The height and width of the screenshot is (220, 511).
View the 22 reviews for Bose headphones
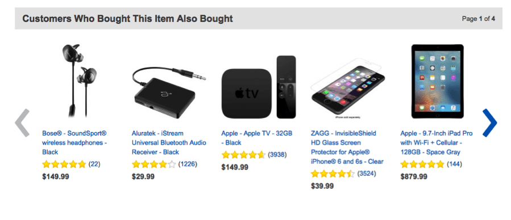[x=94, y=164]
